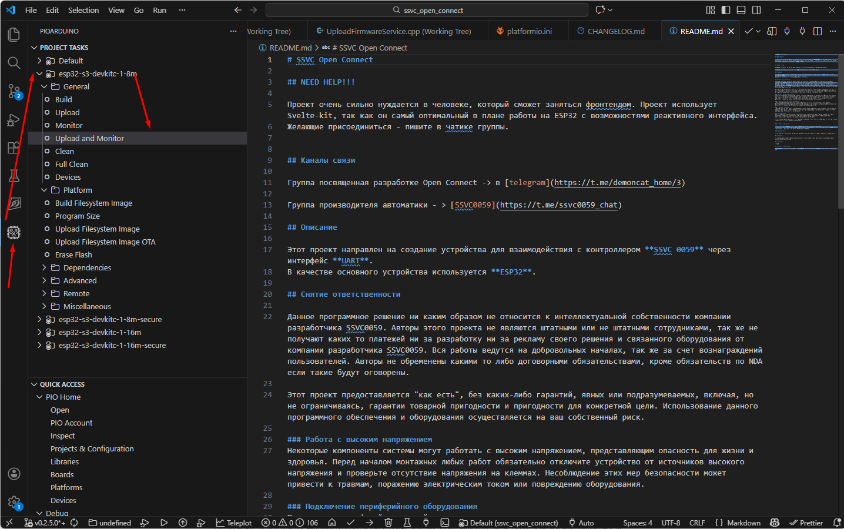The height and width of the screenshot is (529, 844).
Task: Open the Selection menu
Action: 83,10
